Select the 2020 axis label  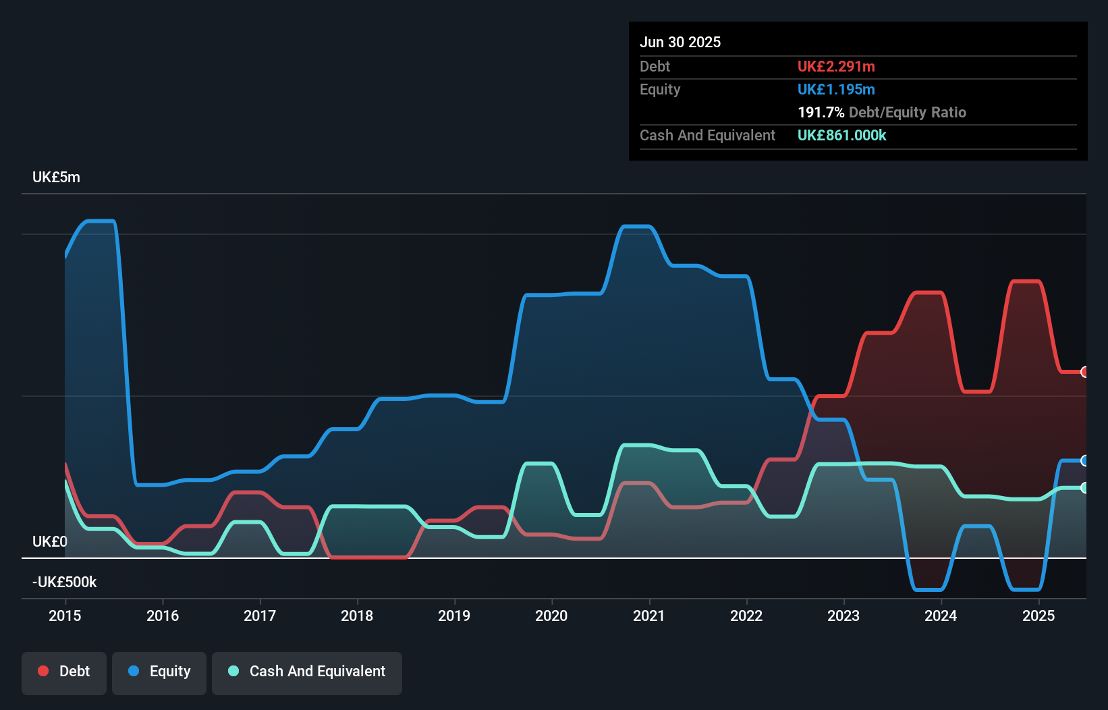(551, 616)
